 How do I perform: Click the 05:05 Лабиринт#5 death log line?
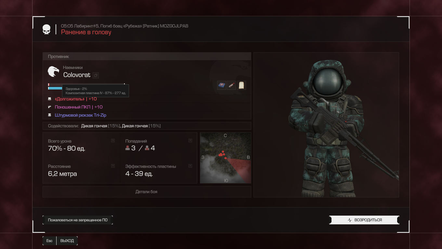click(124, 26)
